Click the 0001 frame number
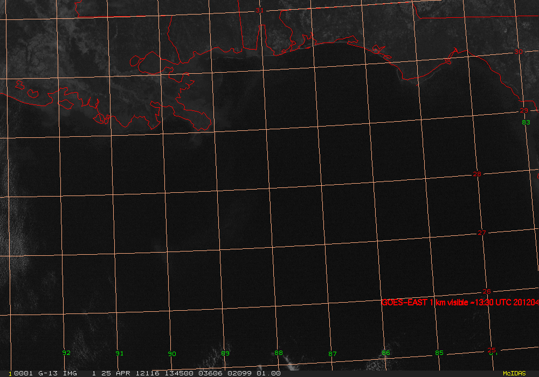Viewport: 539px width, 377px height. (23, 373)
